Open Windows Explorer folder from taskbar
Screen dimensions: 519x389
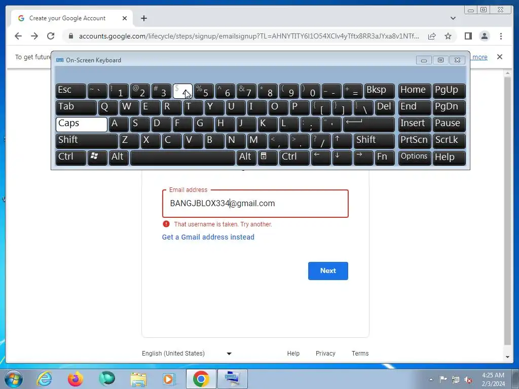[138, 379]
